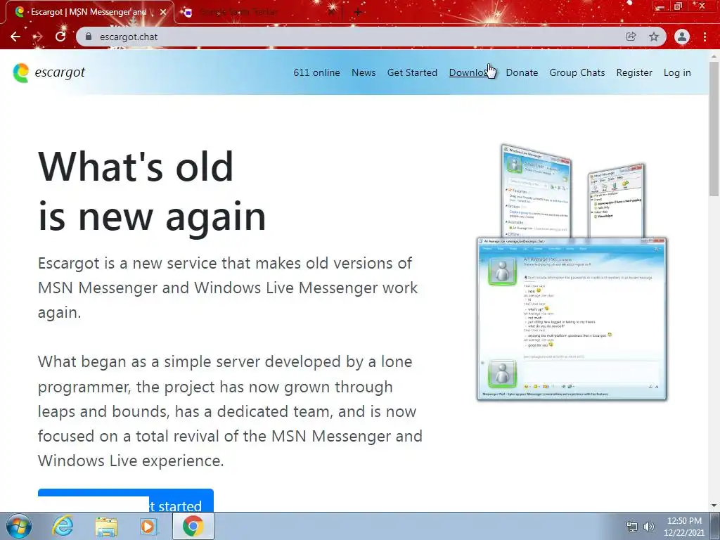Open Windows Media Player from taskbar

coord(148,526)
